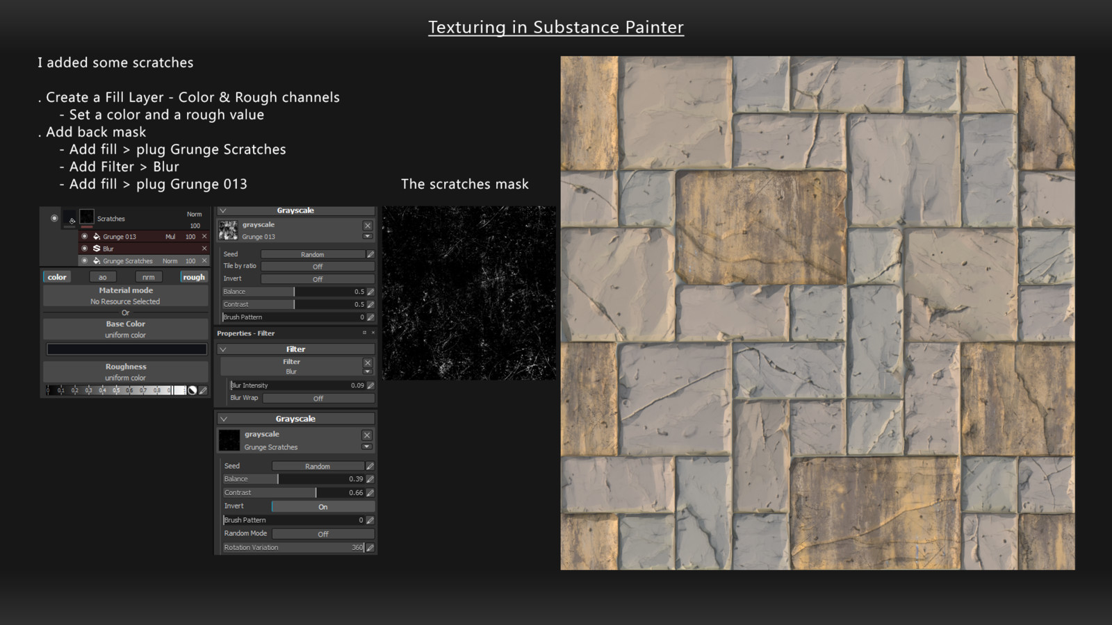
Task: Click the Roughness grayscale picker circle icon
Action: 193,390
